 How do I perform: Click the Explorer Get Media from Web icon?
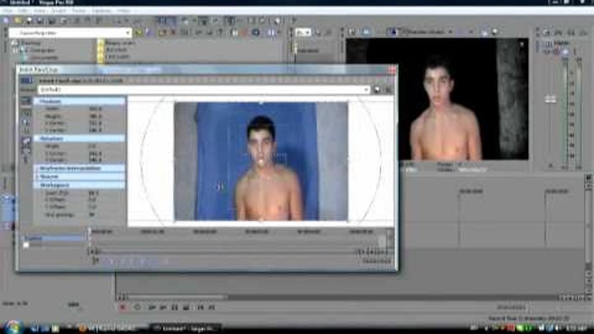pos(256,33)
